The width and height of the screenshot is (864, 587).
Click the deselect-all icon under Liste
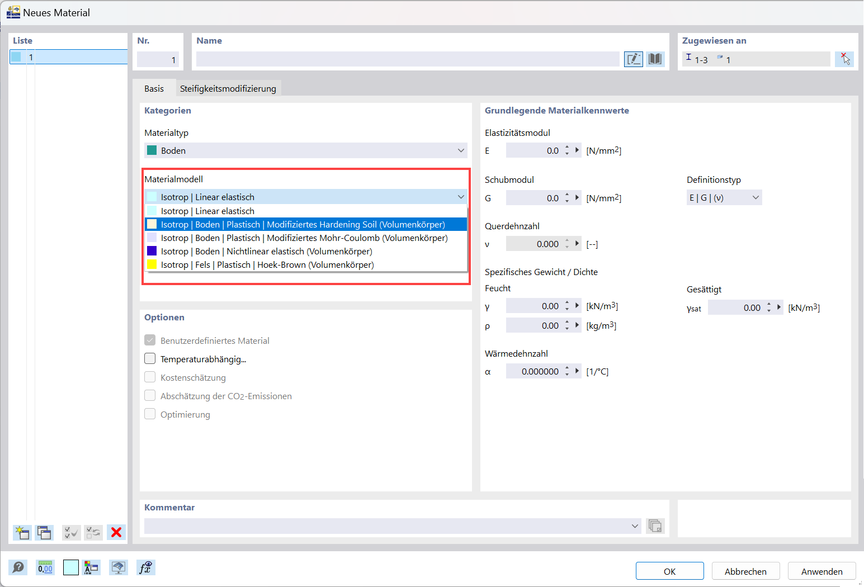pyautogui.click(x=93, y=532)
